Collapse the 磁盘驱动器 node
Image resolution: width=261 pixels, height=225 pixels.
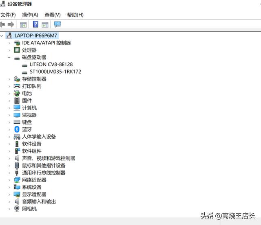point(9,57)
